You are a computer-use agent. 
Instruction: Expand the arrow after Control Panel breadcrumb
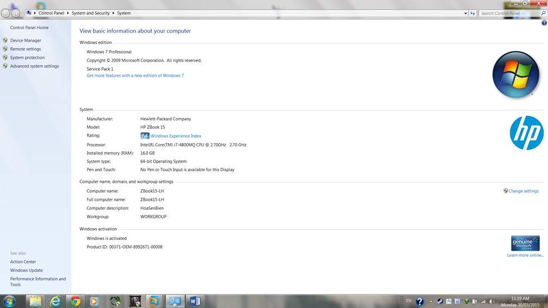68,13
